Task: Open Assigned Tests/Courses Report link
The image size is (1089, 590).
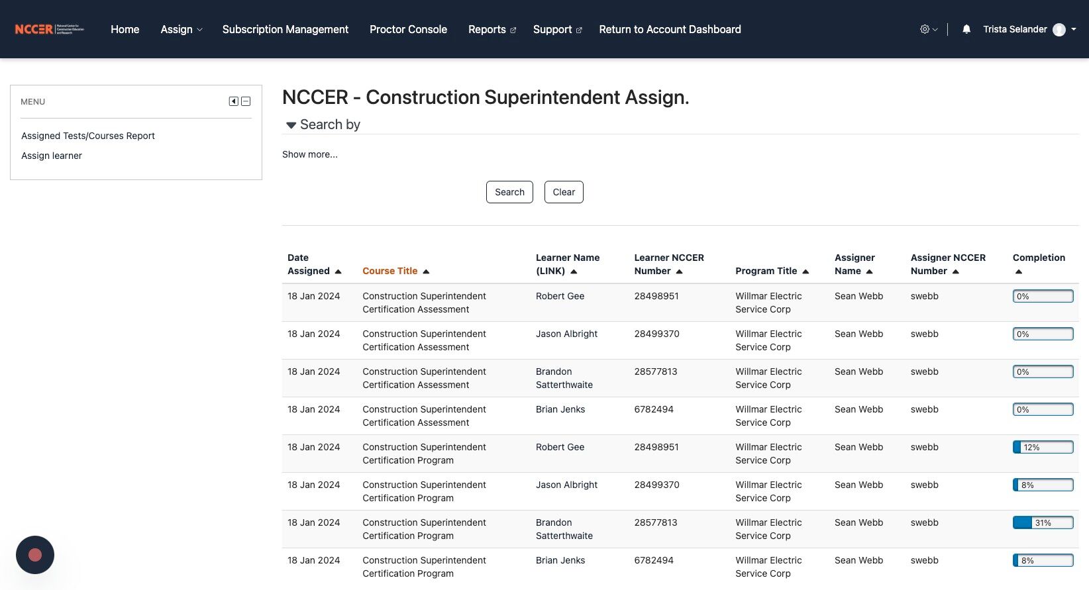Action: [88, 136]
